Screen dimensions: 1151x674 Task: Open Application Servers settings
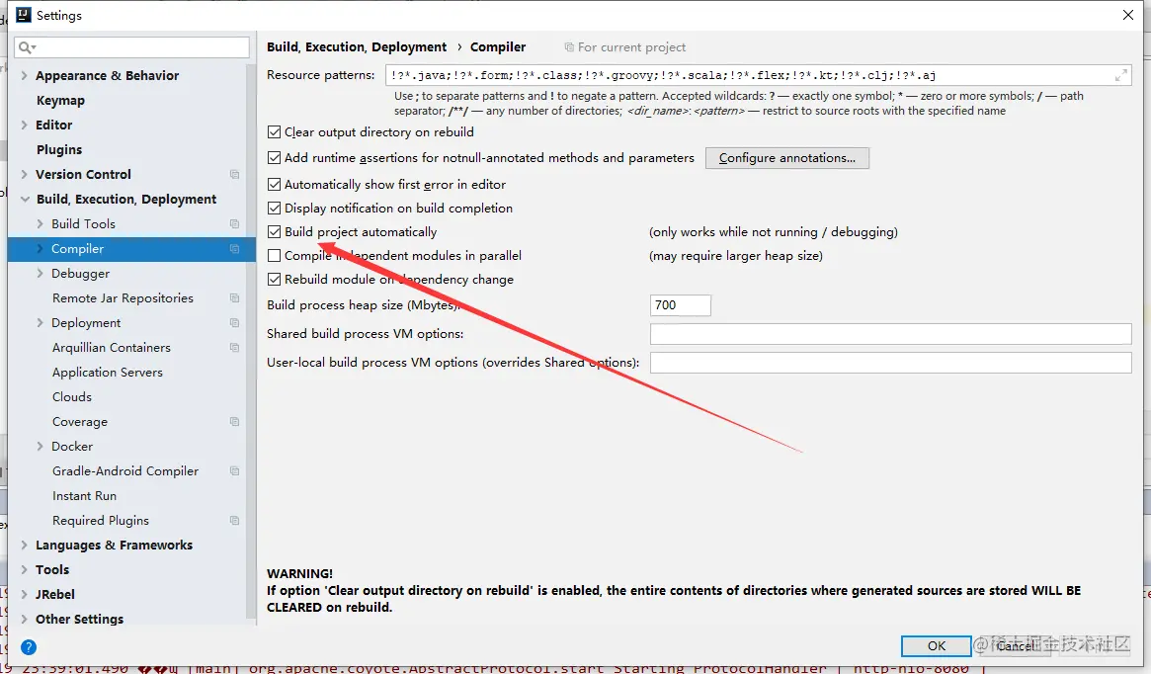[x=107, y=373]
